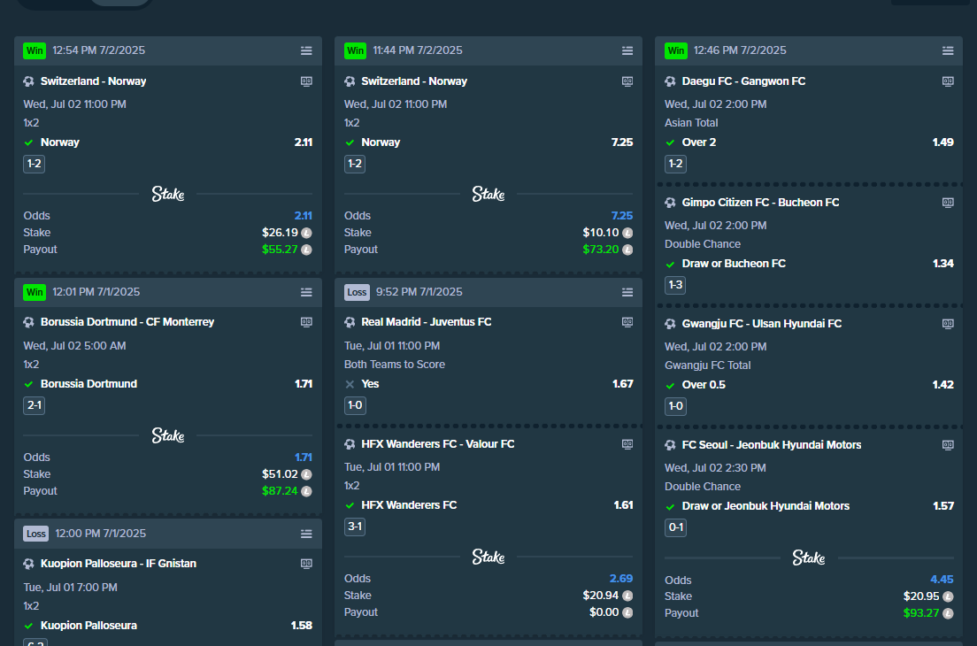Click the coin icon next to the $26.19 stake
This screenshot has width=977, height=646.
306,233
